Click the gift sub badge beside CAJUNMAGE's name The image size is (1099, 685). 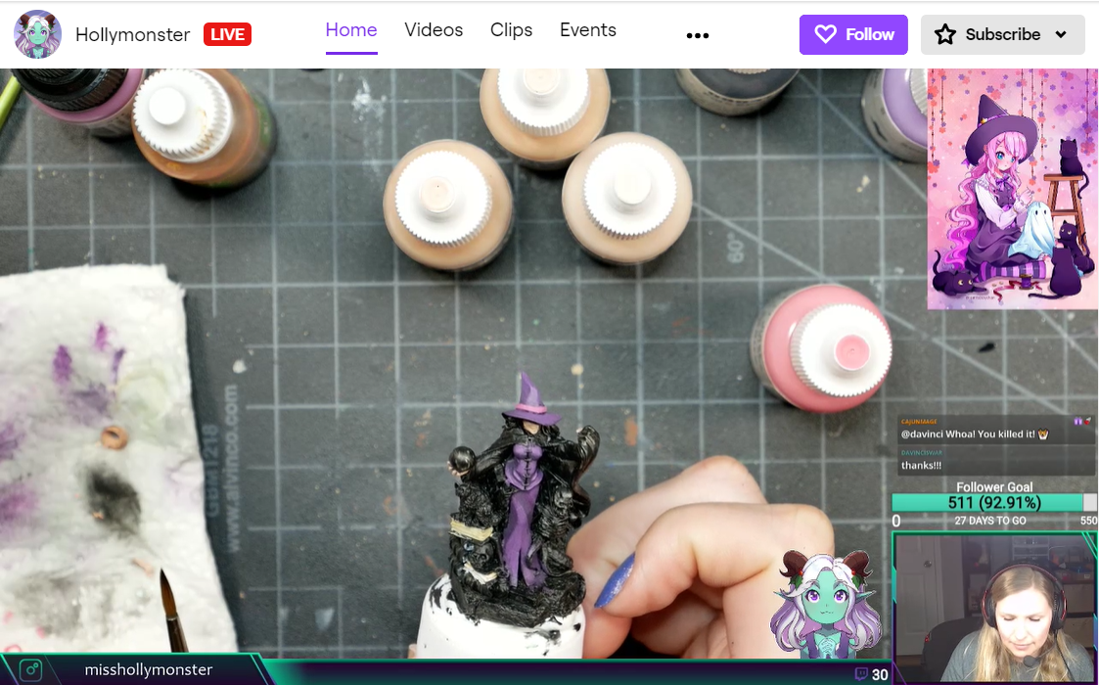click(x=1078, y=421)
